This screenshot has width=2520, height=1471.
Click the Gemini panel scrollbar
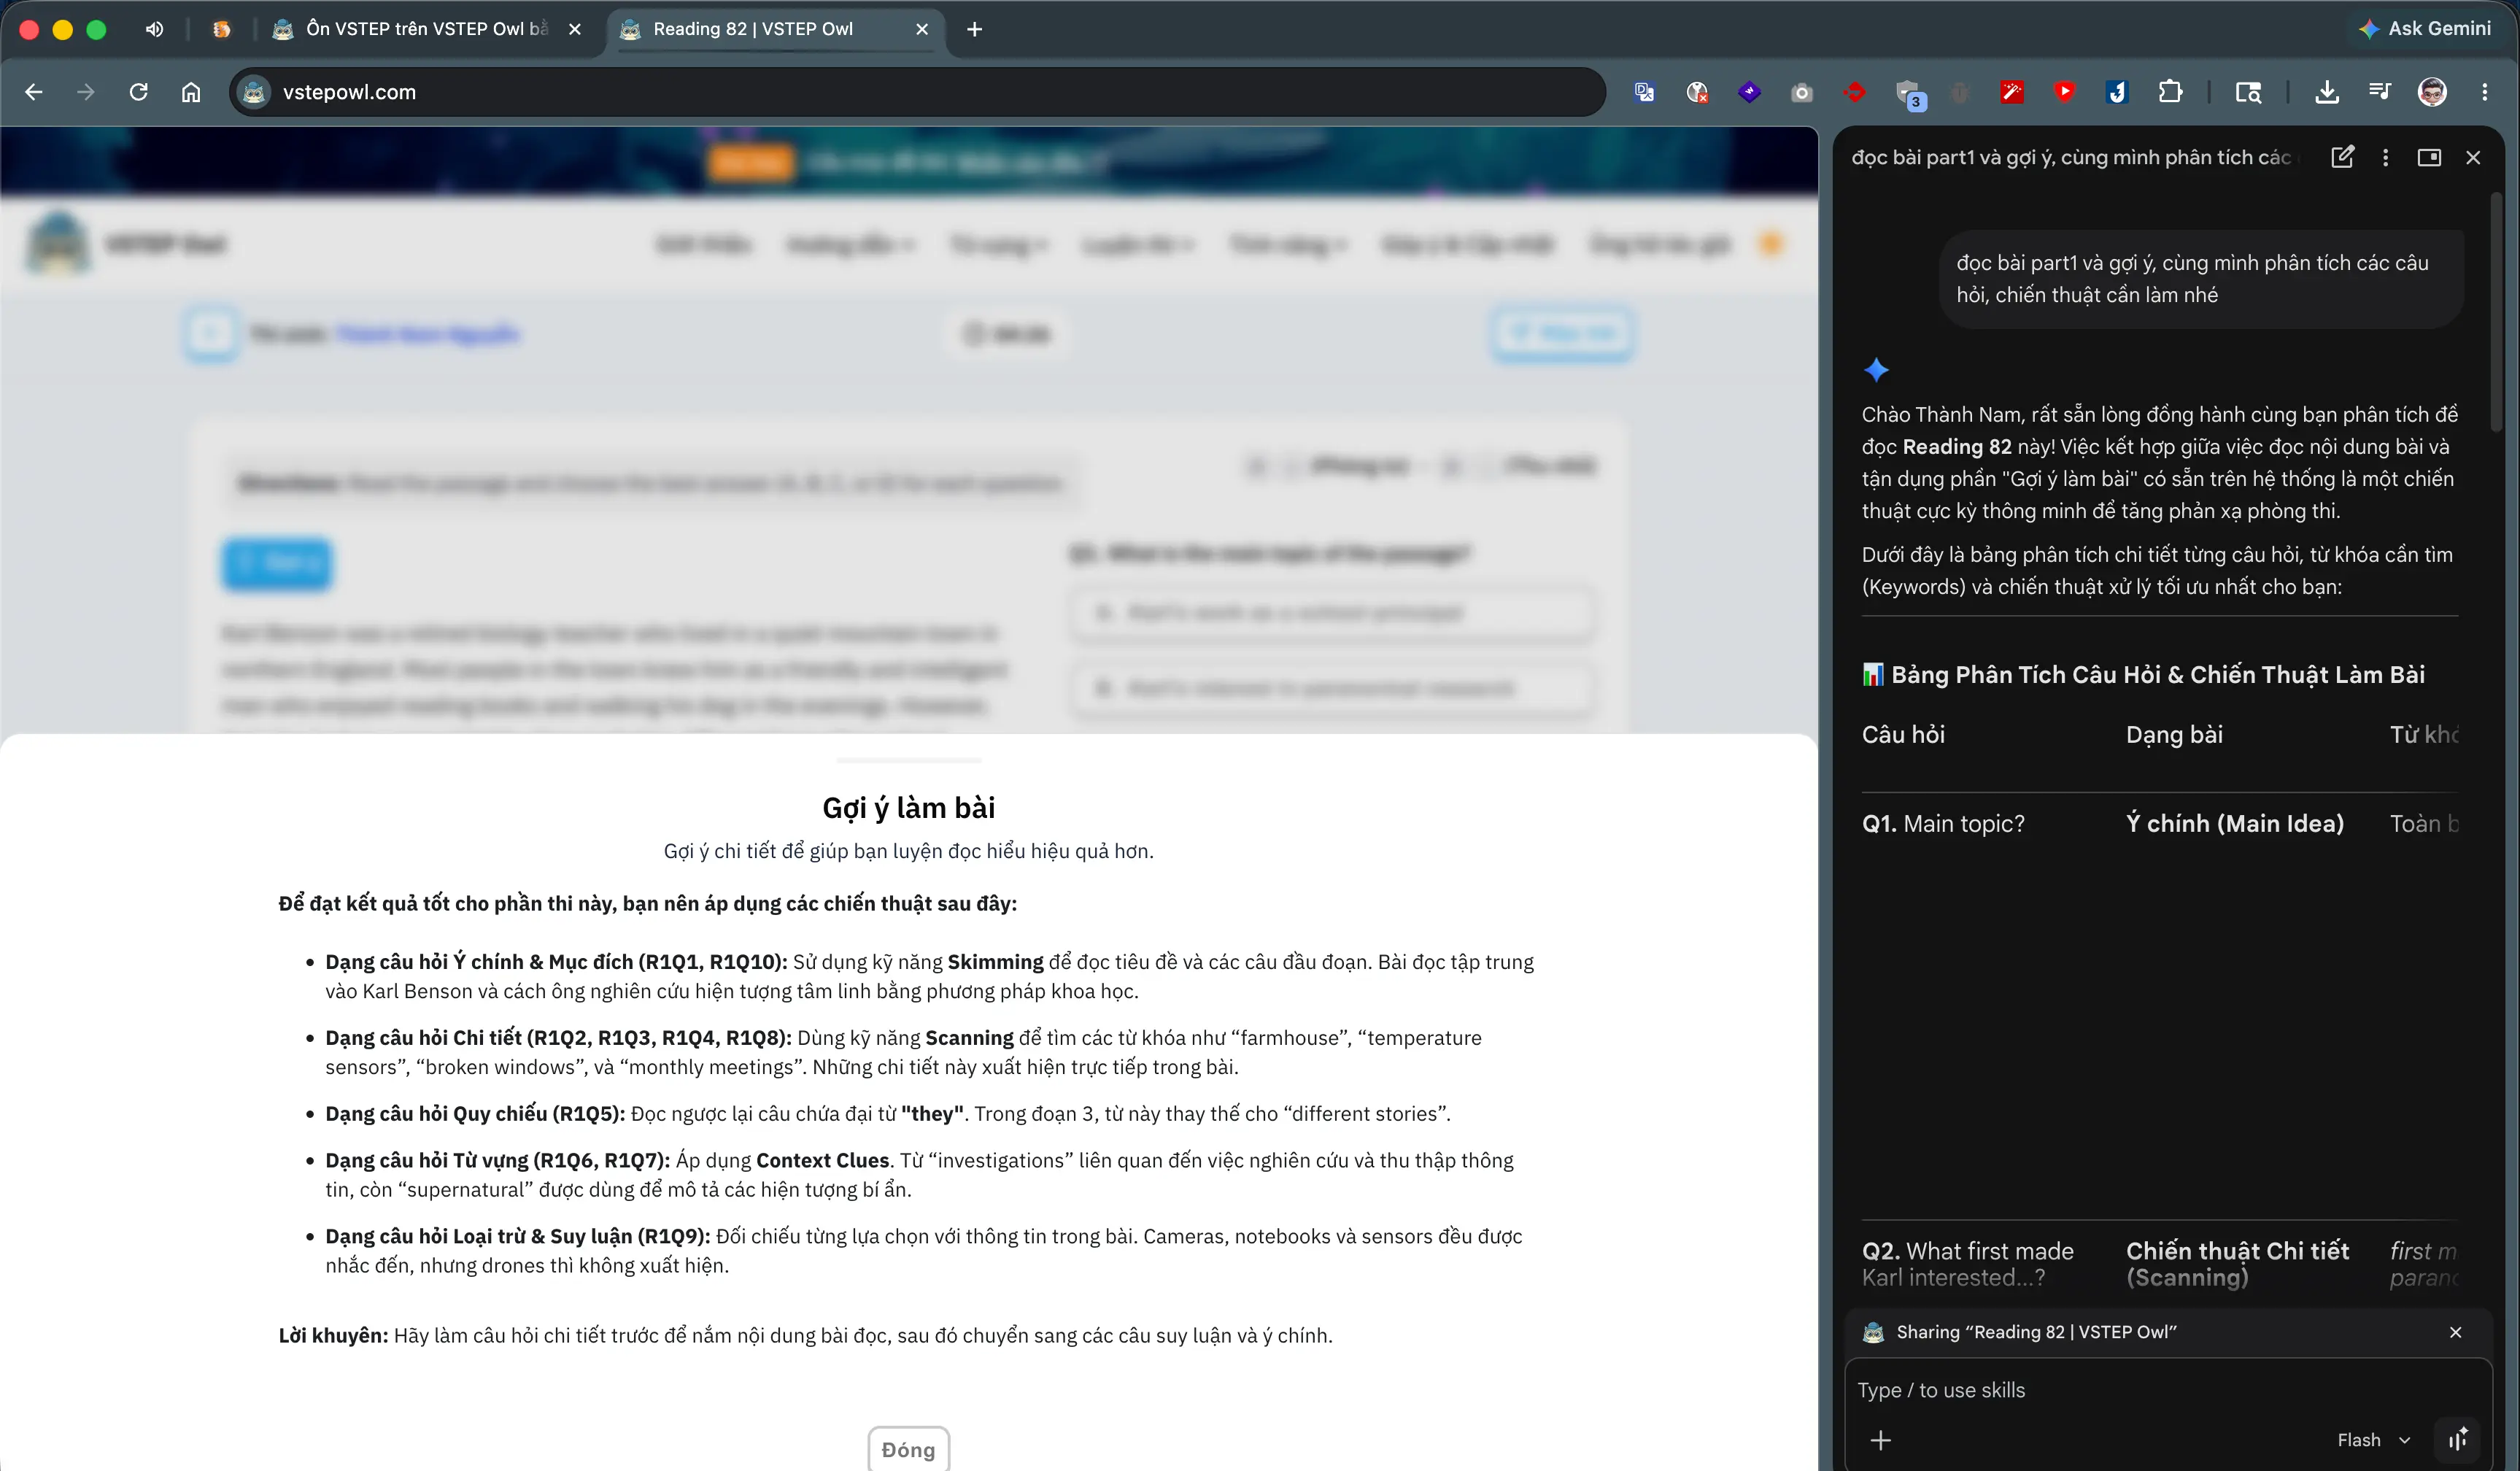click(2497, 312)
